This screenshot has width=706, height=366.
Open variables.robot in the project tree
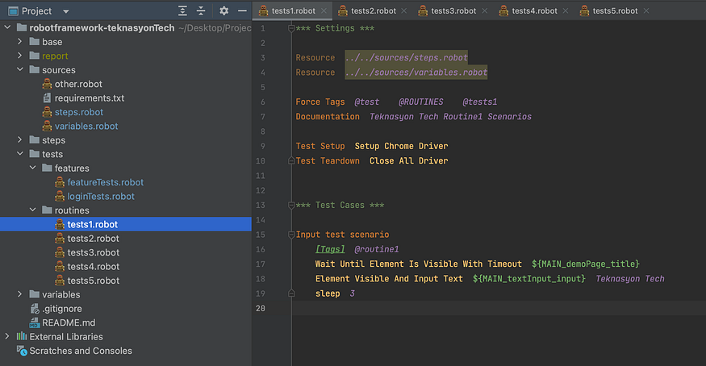pyautogui.click(x=86, y=127)
